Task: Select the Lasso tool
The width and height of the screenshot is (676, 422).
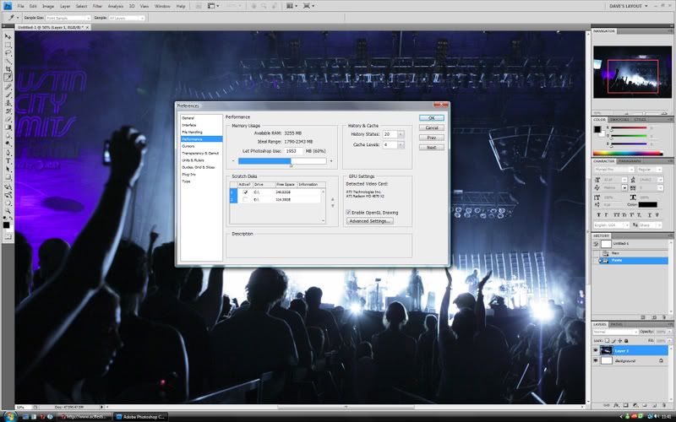Action: [x=8, y=53]
